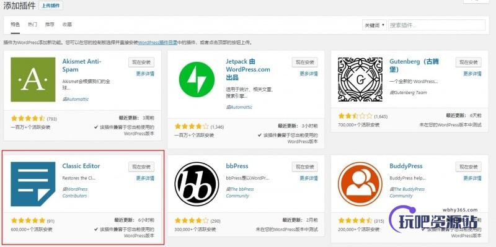Click the 200,000+个活跃安装 text
This screenshot has height=247, width=496.
(359, 229)
